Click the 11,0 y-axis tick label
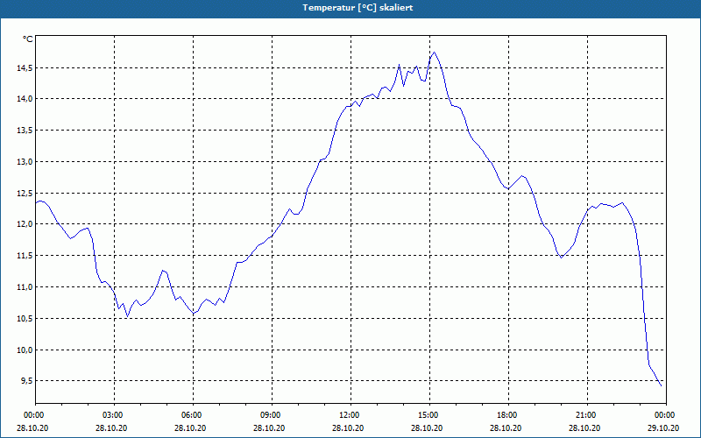 click(25, 287)
